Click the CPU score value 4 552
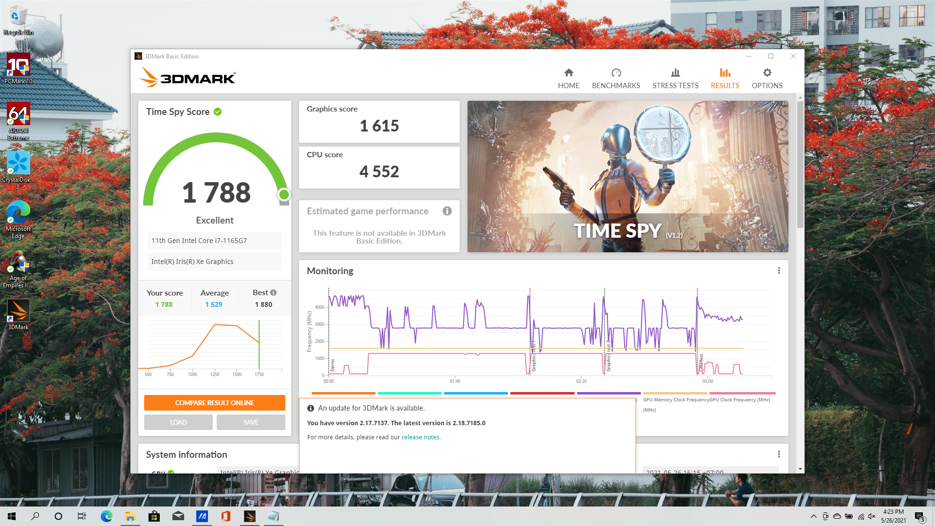The width and height of the screenshot is (935, 526). click(379, 172)
